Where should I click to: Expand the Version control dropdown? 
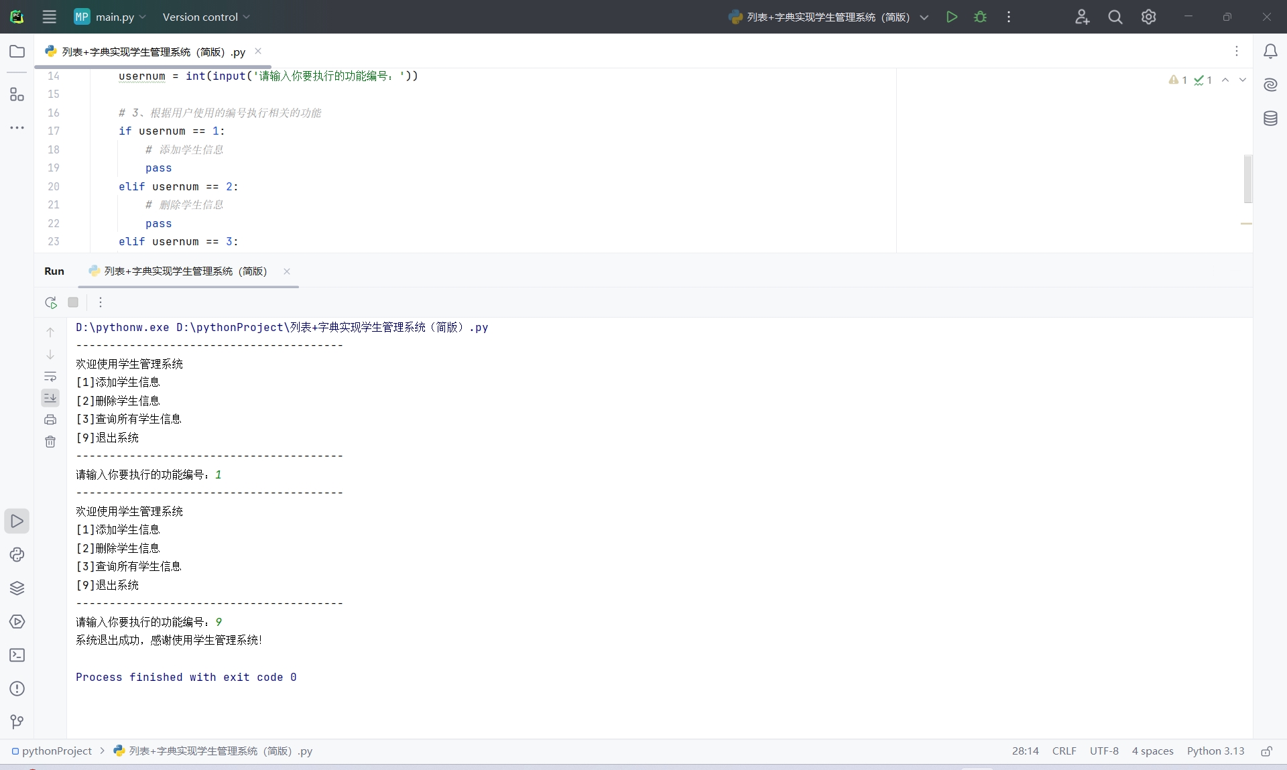coord(206,17)
